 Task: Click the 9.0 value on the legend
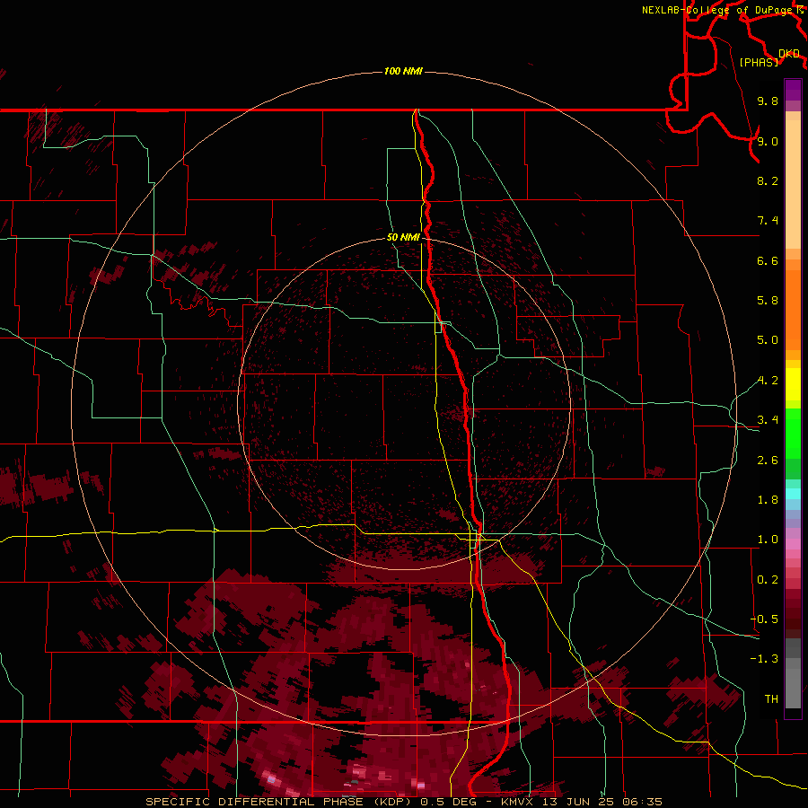(768, 141)
